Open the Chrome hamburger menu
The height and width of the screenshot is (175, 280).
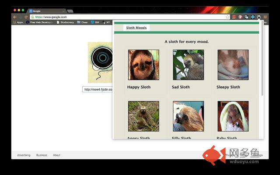(x=265, y=17)
